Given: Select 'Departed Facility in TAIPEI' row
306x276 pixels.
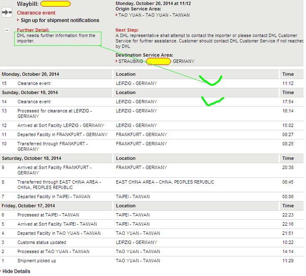Looking at the screenshot, I should click(152, 196).
